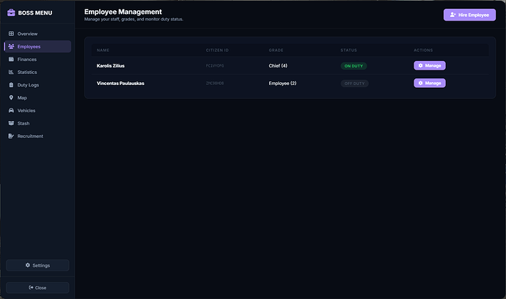Open the Overview grid icon

[11, 34]
